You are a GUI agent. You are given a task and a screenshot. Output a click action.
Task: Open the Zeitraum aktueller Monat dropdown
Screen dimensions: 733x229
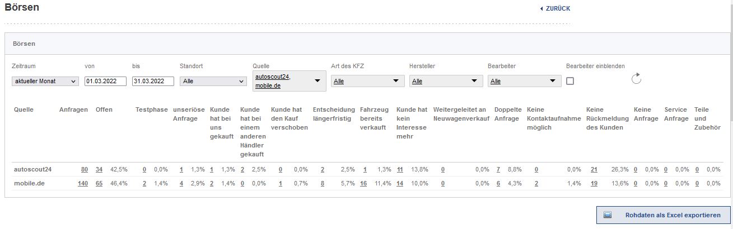(x=45, y=82)
